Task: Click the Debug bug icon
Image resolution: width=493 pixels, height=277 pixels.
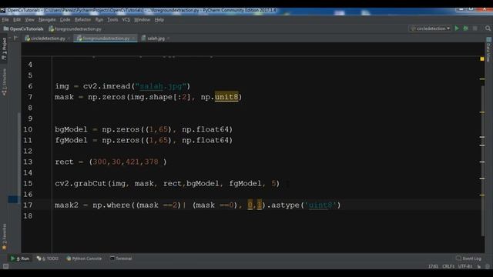Action: (x=465, y=28)
